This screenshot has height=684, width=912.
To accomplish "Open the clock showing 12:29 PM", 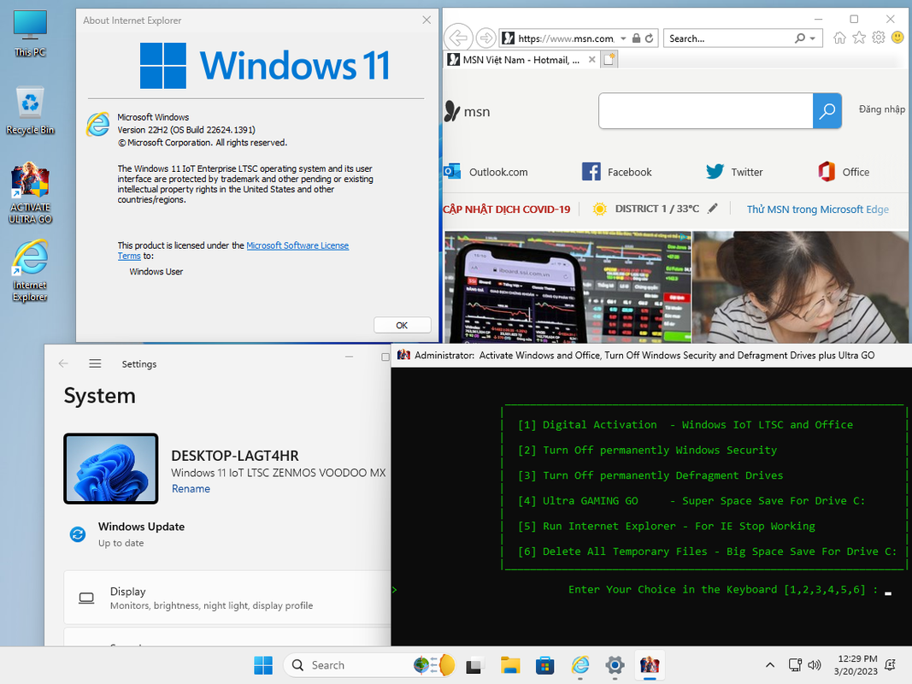I will coord(856,665).
